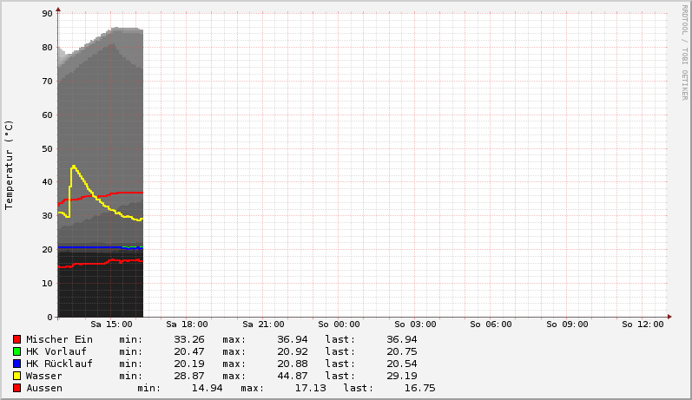Click the 'Sa 15:00' time axis label
Screen dimensions: 692x400
pos(117,325)
